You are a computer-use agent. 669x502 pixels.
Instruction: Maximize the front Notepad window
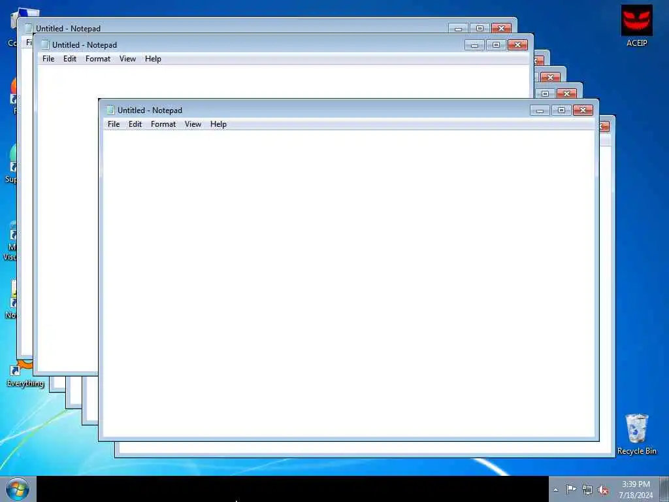[x=561, y=110]
